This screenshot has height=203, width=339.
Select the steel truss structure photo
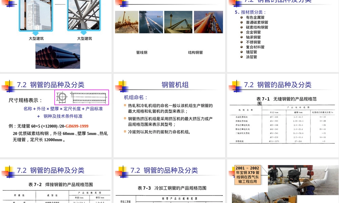pyautogui.click(x=84, y=15)
